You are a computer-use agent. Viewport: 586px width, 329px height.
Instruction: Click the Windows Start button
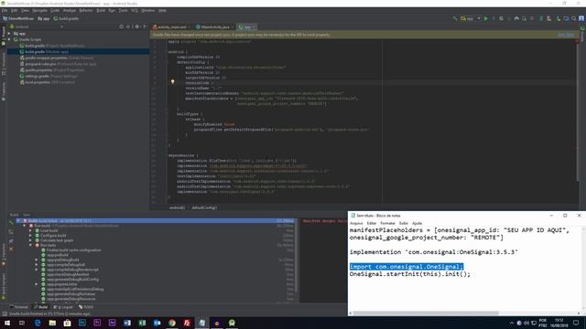click(7, 323)
